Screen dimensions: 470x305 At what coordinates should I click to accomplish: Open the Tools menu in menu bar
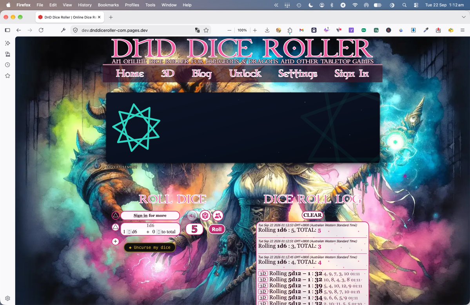[150, 5]
